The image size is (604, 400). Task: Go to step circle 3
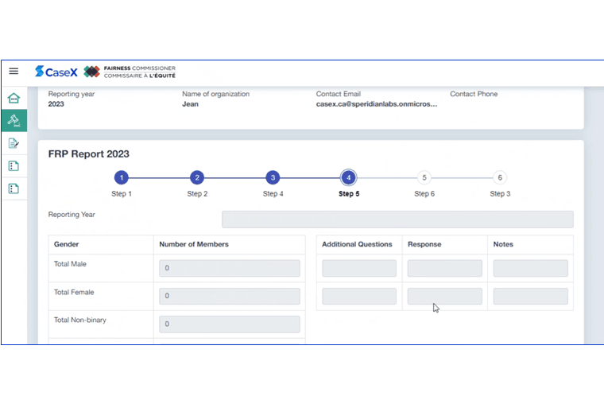click(273, 177)
